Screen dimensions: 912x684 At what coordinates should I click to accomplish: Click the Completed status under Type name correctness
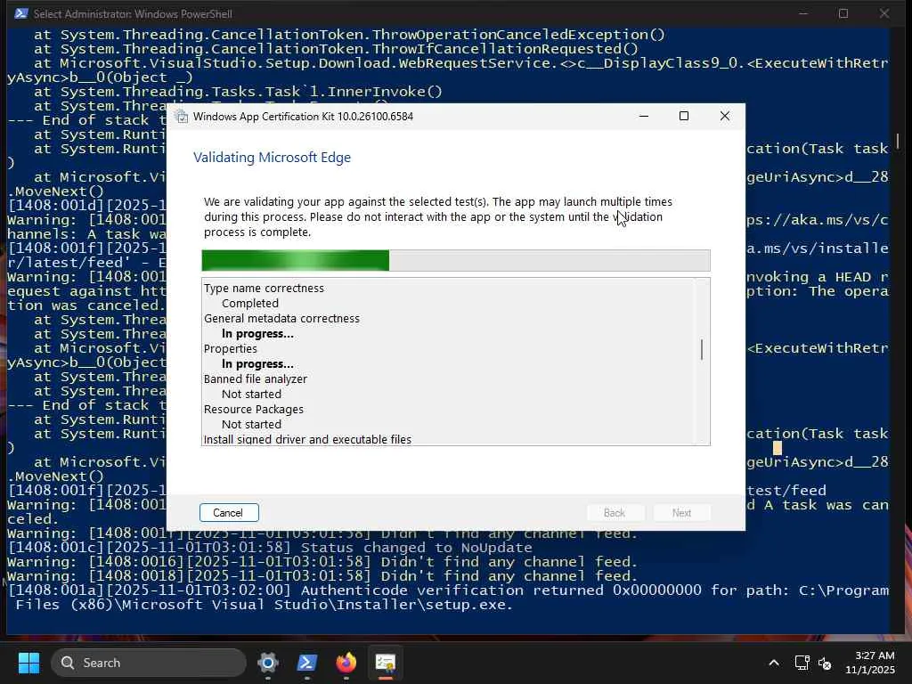[250, 304]
